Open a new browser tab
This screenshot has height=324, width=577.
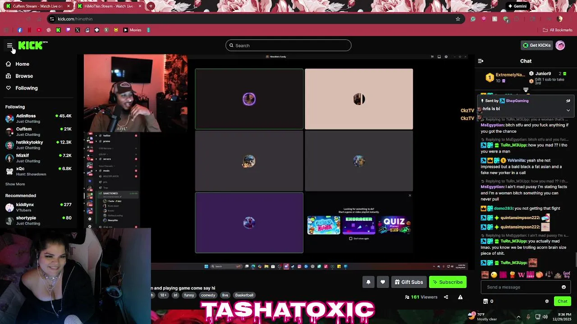pos(151,6)
